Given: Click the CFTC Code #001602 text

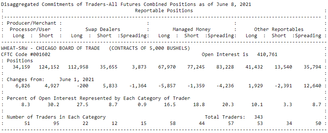Looking at the screenshot, I should click(26, 55).
